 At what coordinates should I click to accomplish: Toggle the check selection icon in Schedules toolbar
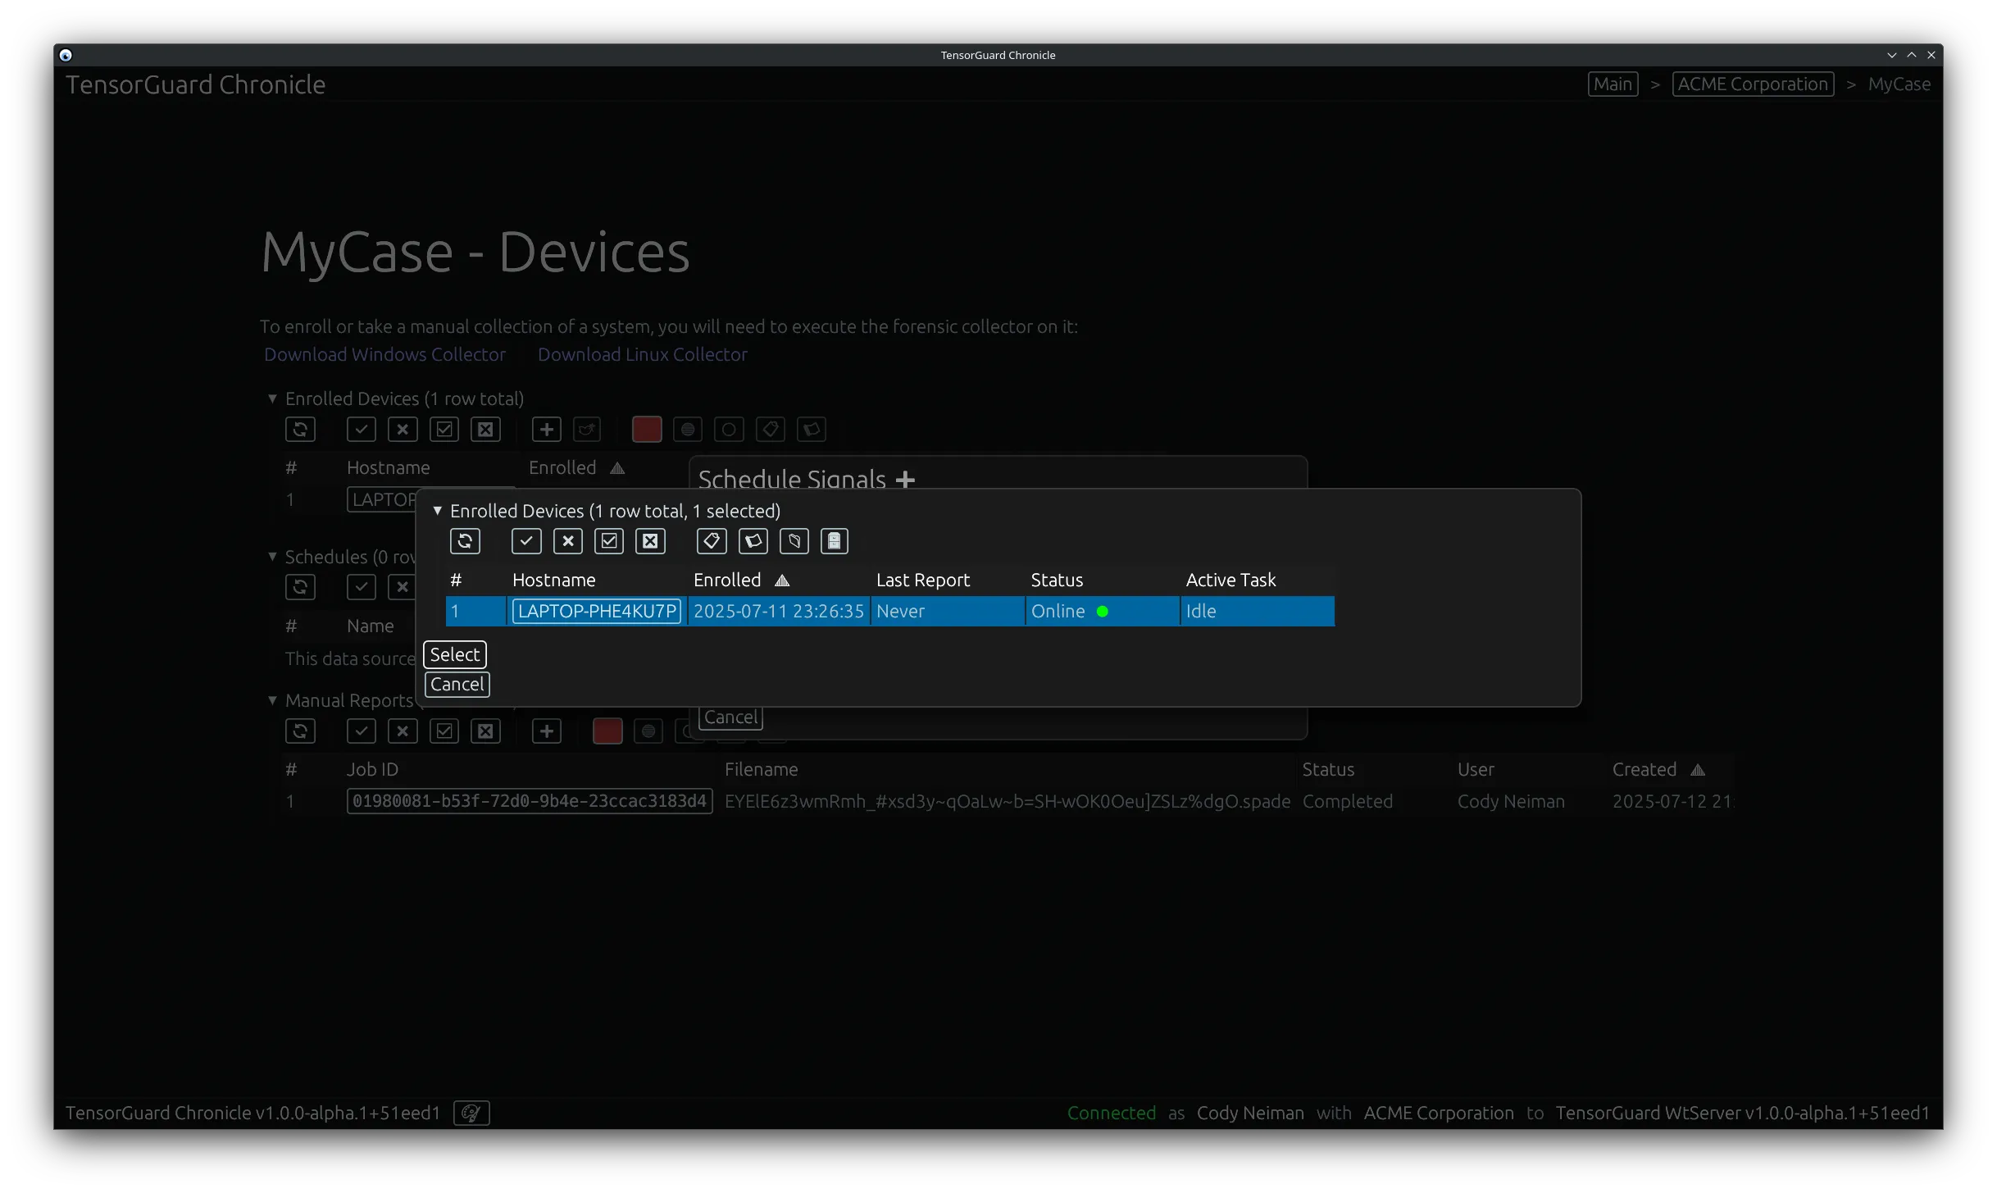click(x=361, y=586)
